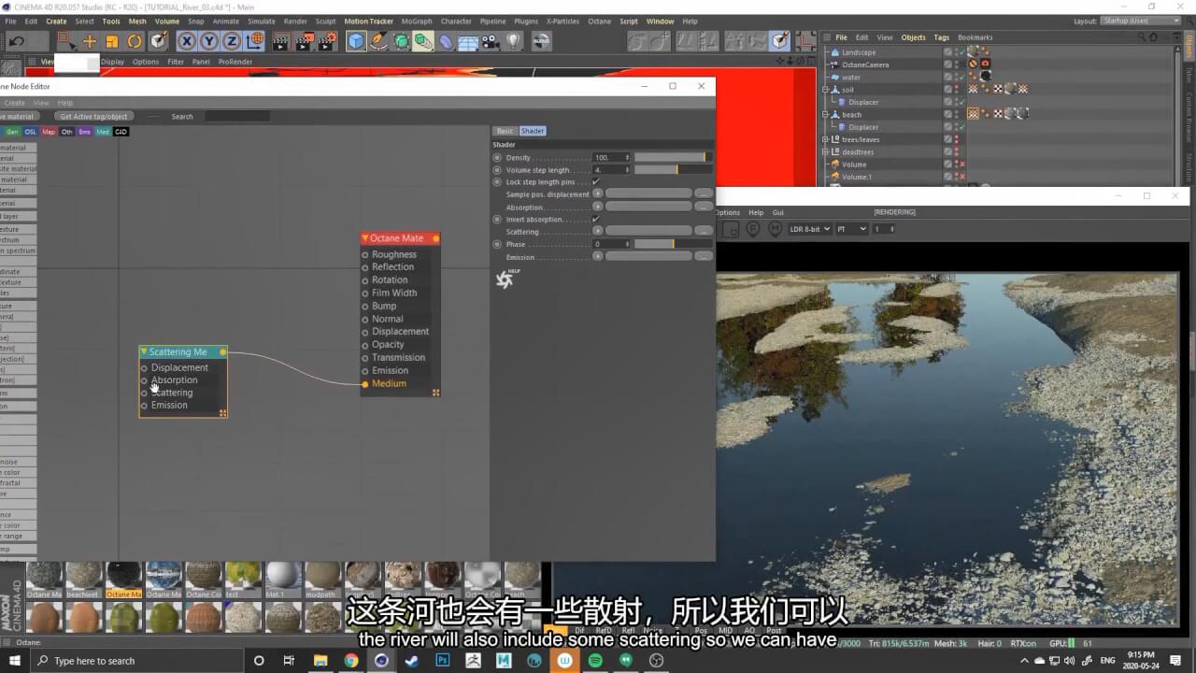Open Edit Render Settings icon

pyautogui.click(x=326, y=41)
